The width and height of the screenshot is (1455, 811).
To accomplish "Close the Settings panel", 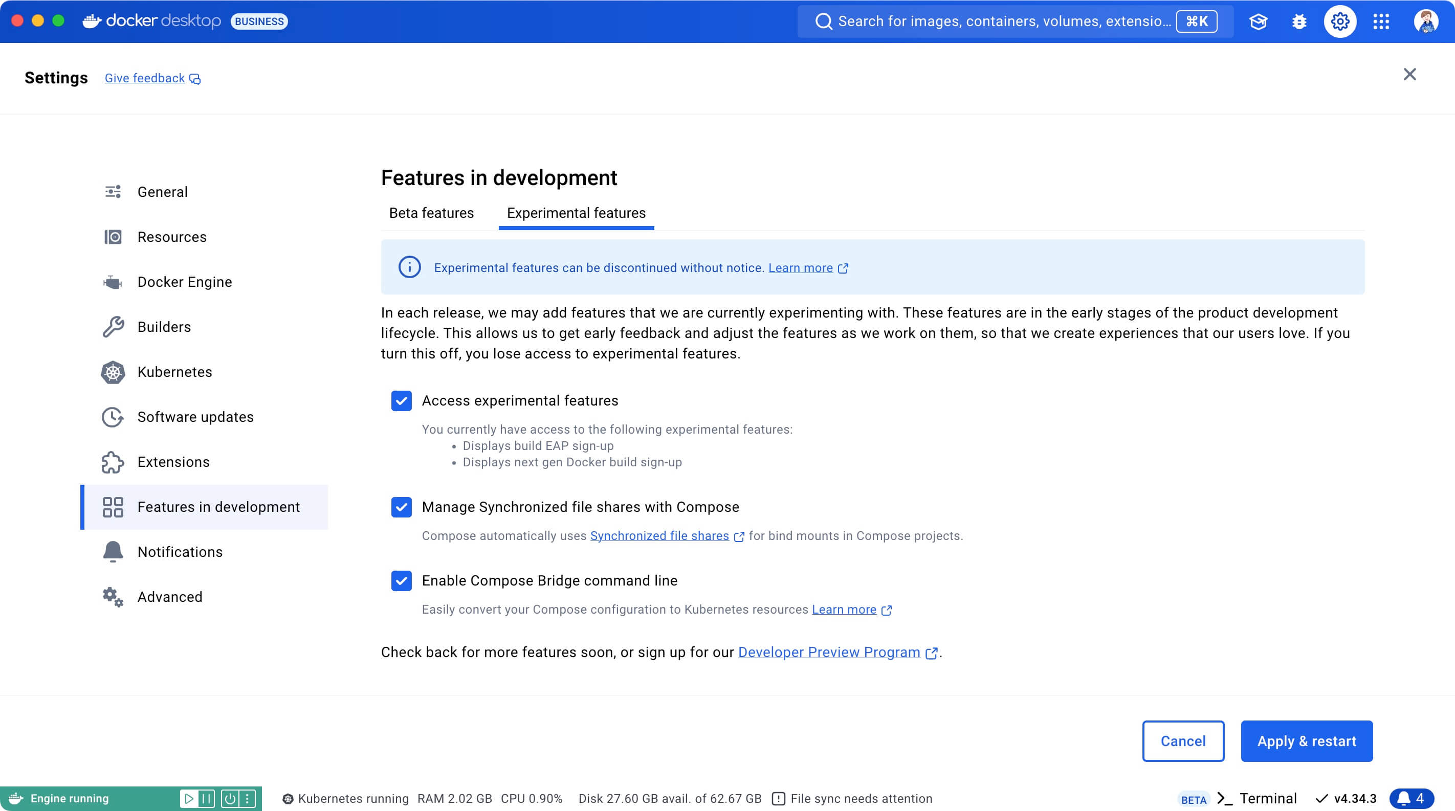I will click(x=1409, y=75).
